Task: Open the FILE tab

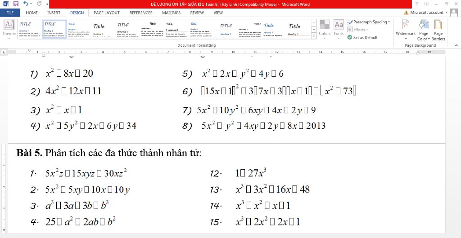Action: 10,13
